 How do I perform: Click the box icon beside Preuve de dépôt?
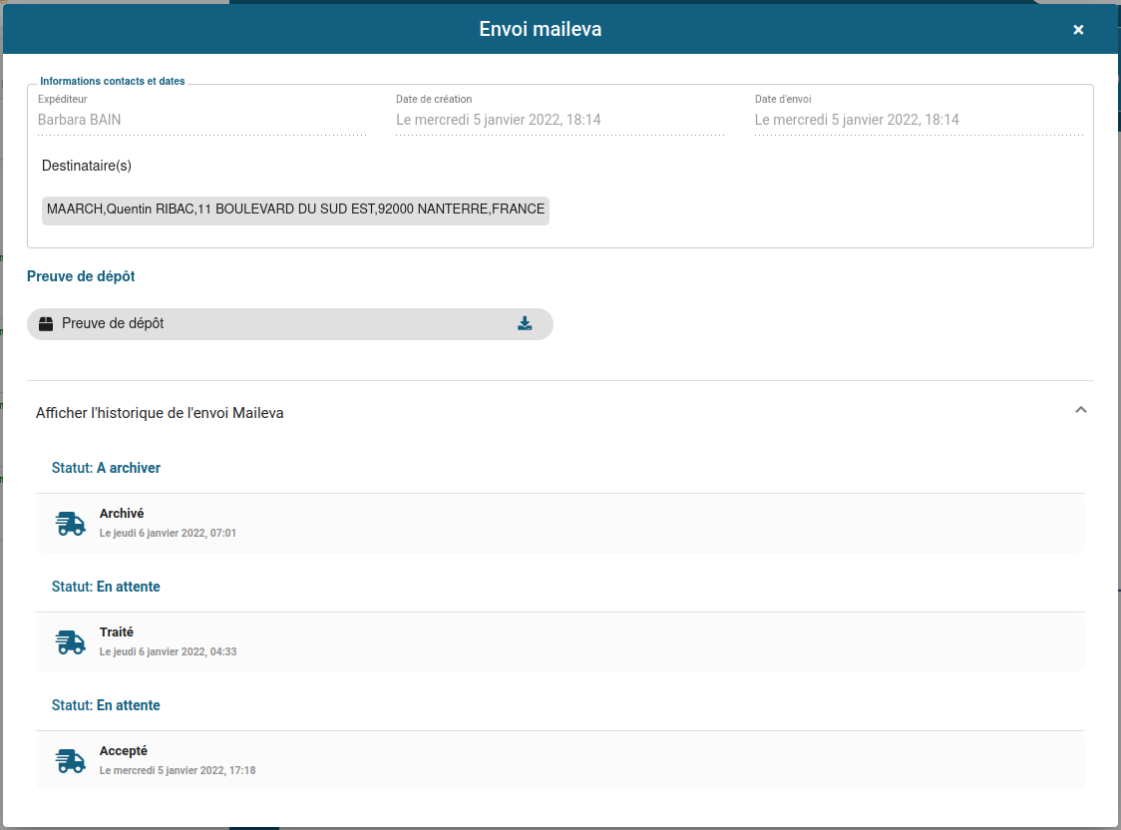(x=45, y=324)
